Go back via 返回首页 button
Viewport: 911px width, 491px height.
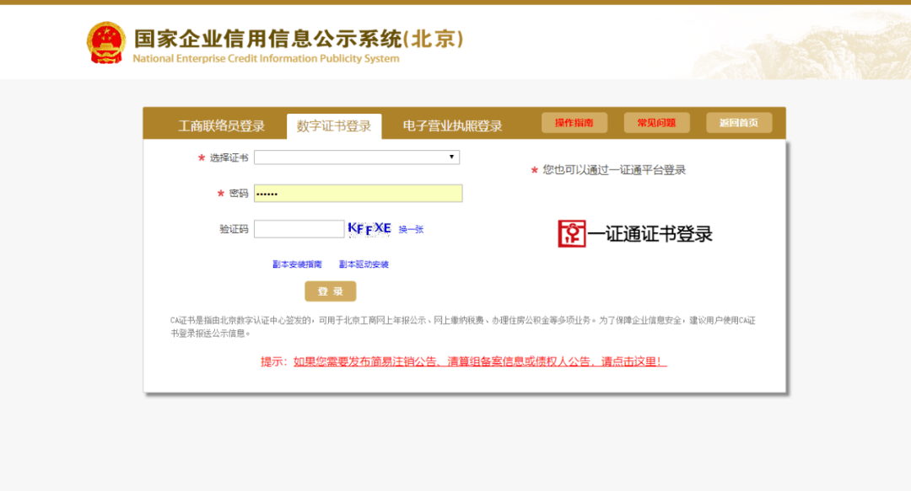click(x=739, y=122)
